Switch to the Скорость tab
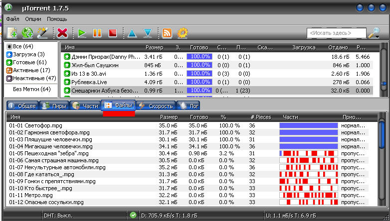The width and height of the screenshot is (390, 221). (x=156, y=106)
